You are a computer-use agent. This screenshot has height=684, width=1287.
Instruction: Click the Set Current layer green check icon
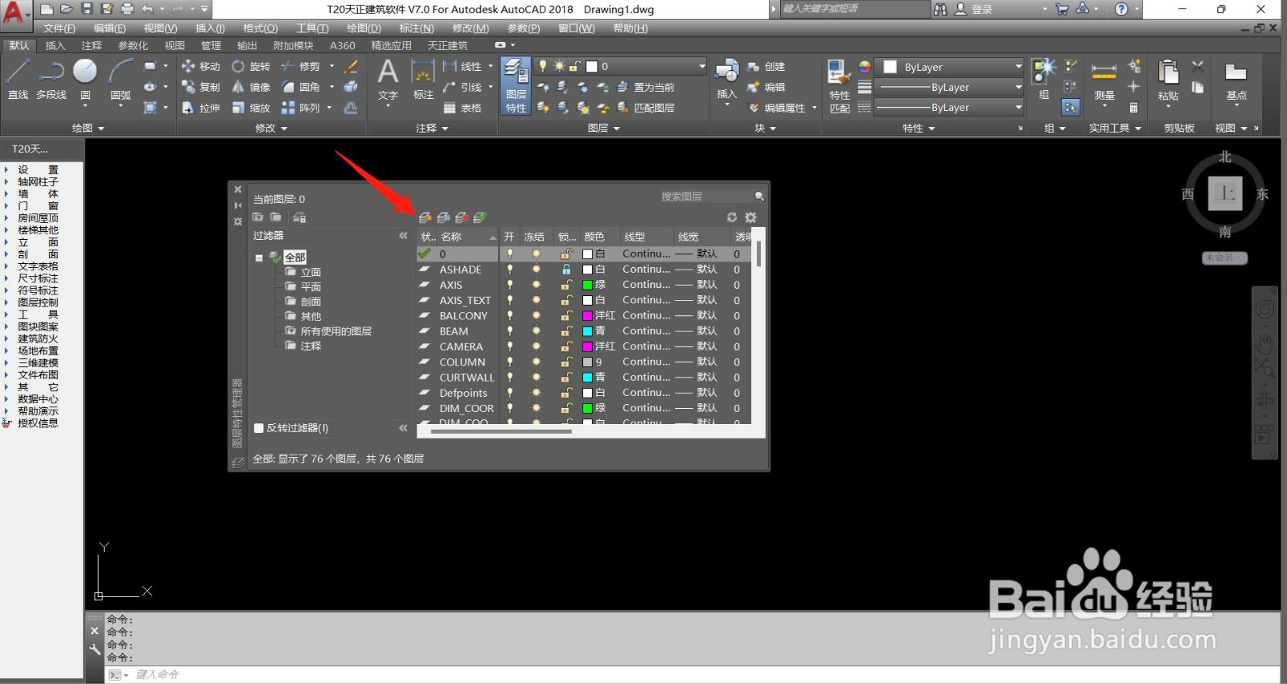point(479,217)
